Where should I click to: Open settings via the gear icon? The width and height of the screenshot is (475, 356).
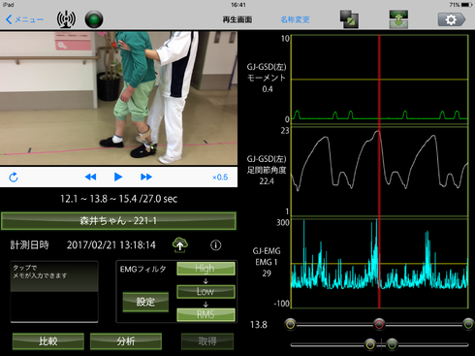452,19
